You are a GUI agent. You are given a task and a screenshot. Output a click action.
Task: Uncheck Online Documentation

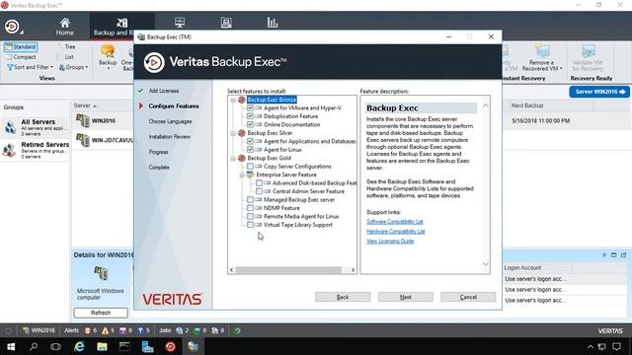coord(250,125)
